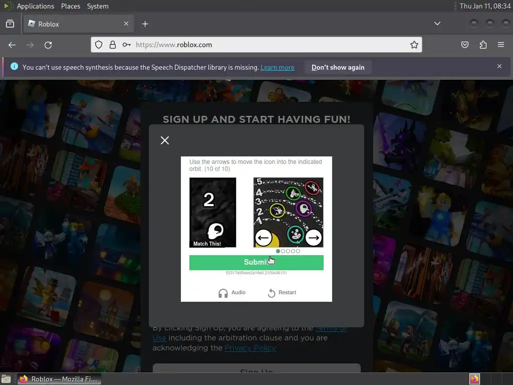Restart the captcha challenge
This screenshot has height=385, width=513.
282,293
